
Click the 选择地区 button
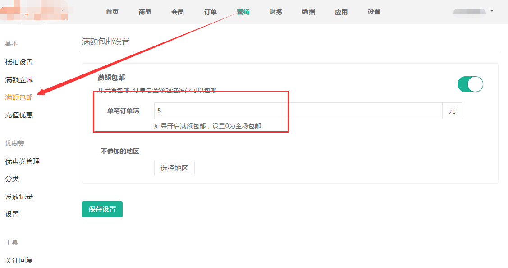click(174, 168)
